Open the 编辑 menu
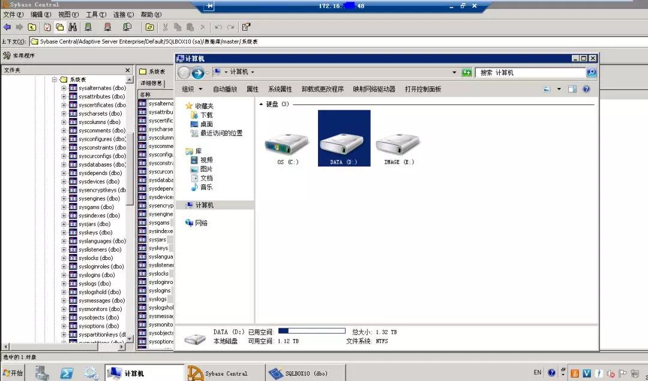Image resolution: width=648 pixels, height=381 pixels. point(41,14)
